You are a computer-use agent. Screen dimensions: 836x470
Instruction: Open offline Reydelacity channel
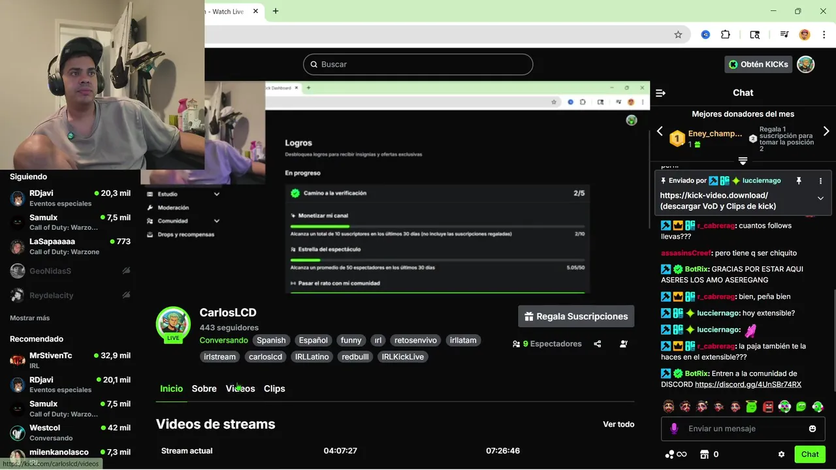coord(70,296)
